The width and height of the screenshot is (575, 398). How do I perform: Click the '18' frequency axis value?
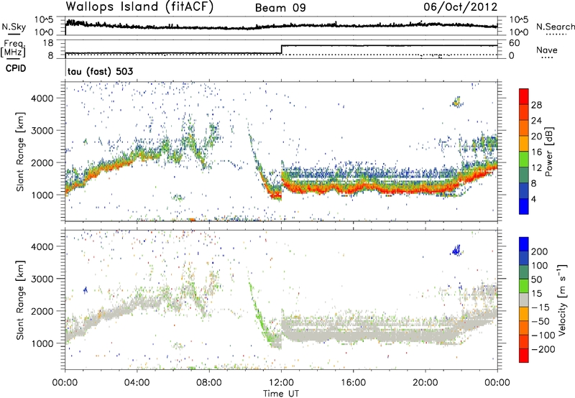[47, 43]
